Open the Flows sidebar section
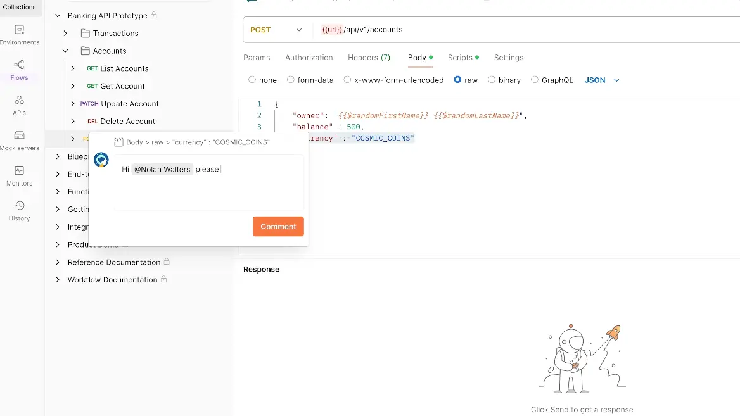Image resolution: width=740 pixels, height=416 pixels. 20,70
